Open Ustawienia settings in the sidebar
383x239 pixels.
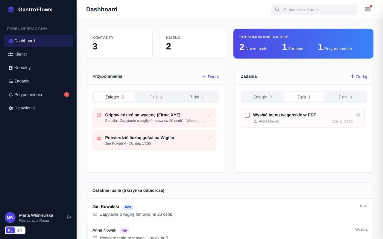[38, 108]
